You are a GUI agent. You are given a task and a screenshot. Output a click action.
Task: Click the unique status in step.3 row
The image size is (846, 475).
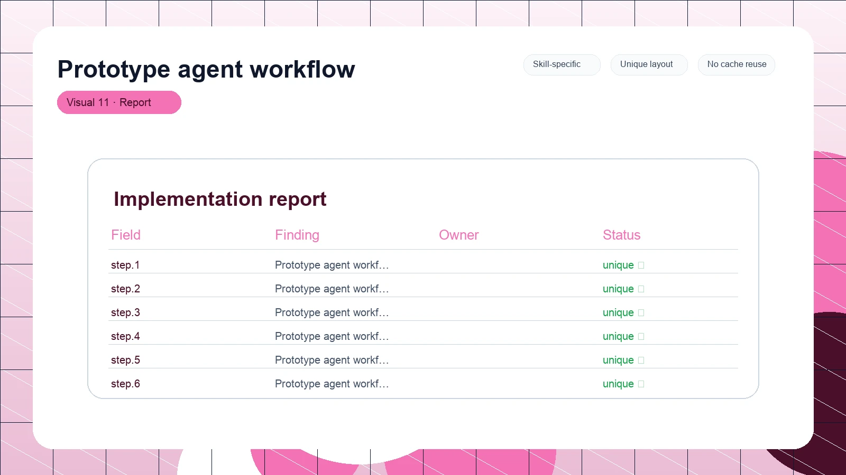pos(618,312)
